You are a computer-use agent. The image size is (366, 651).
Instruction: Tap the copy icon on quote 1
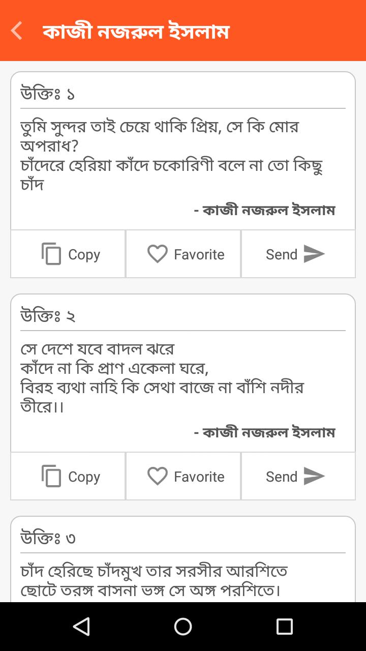(51, 254)
